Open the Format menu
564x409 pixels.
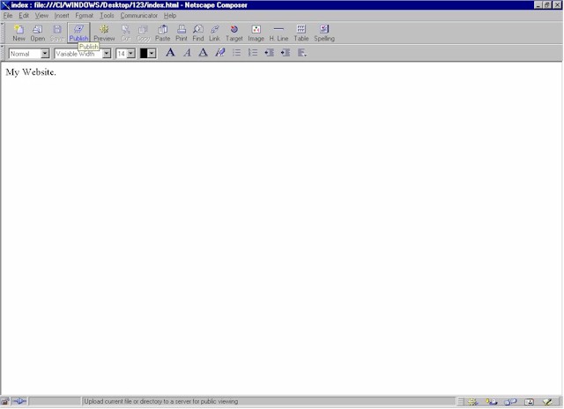click(85, 16)
